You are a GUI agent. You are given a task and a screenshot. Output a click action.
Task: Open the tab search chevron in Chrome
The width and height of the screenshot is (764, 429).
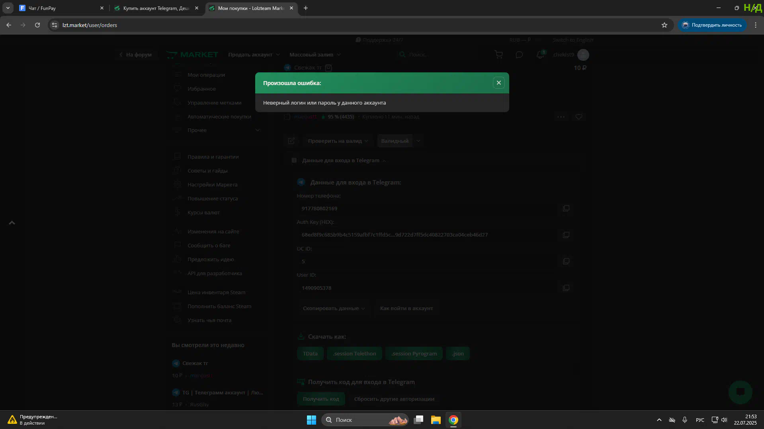(8, 8)
